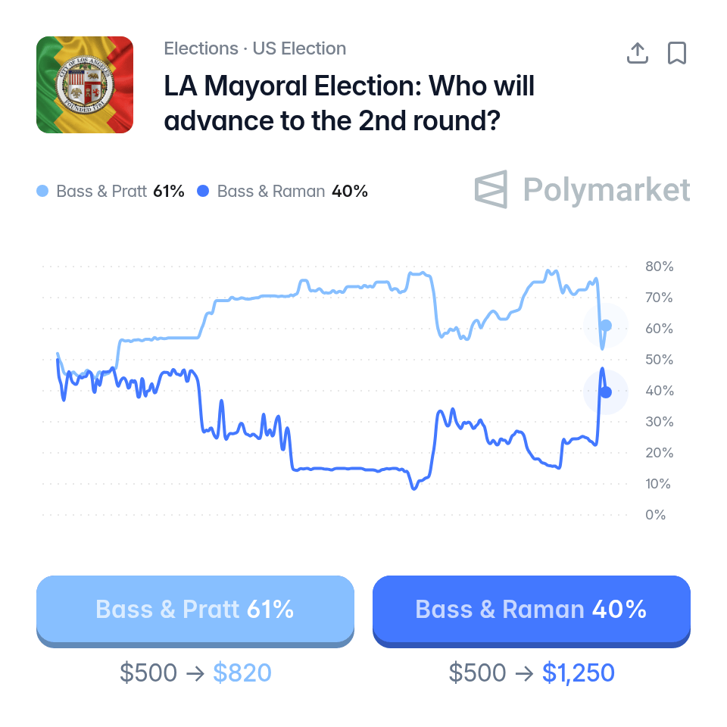727x727 pixels.
Task: Click the 0% axis label
Action: (655, 515)
